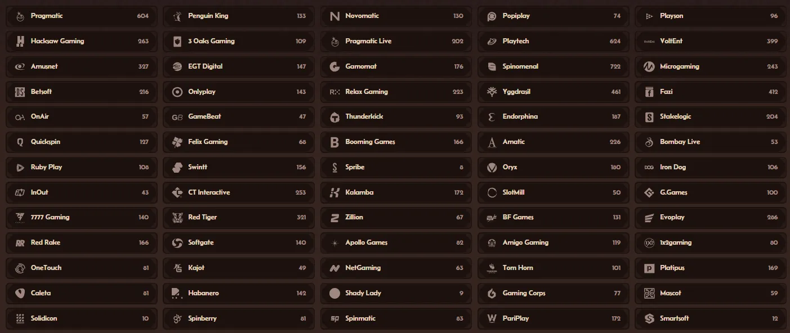
Task: Click the NetGaming logo icon
Action: pyautogui.click(x=334, y=268)
